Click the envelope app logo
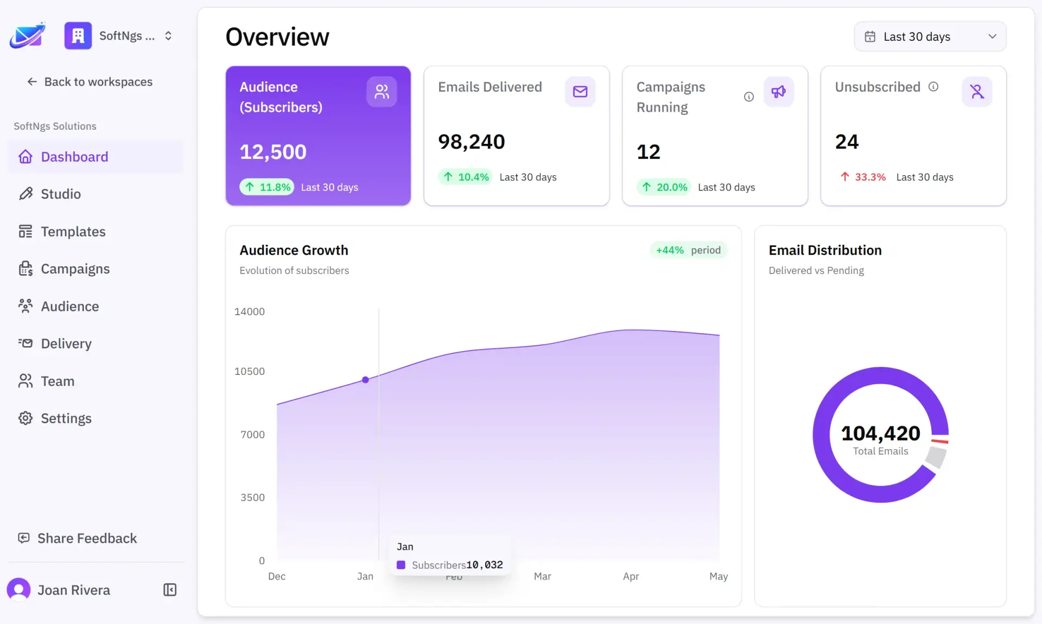 pos(28,36)
